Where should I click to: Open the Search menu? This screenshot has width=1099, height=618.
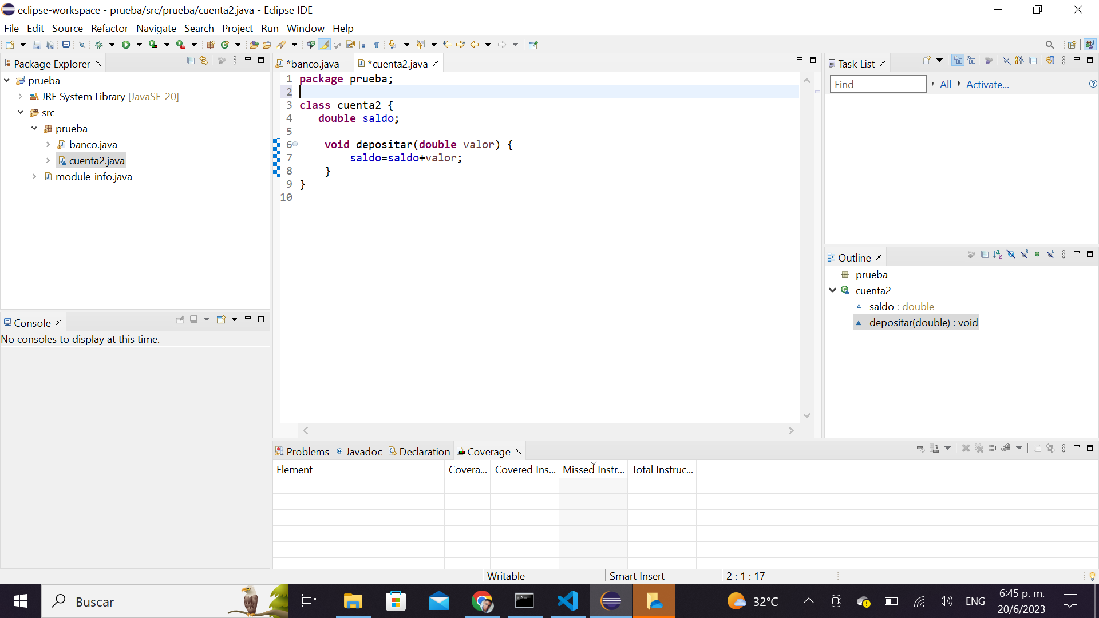click(x=197, y=28)
